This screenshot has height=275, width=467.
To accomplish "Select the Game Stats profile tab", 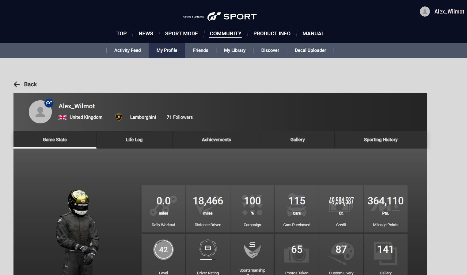I will (x=55, y=140).
